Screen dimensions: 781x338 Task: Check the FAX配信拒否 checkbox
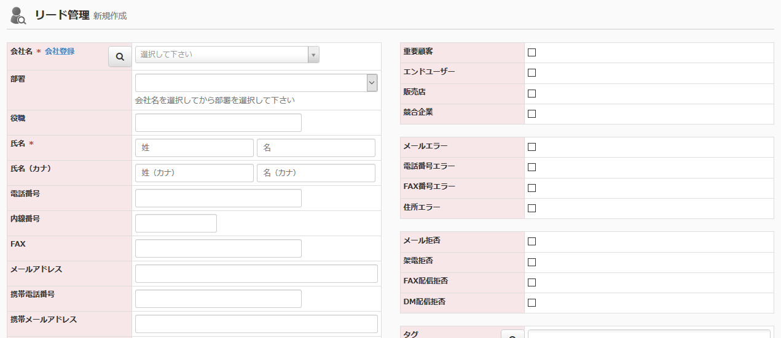[532, 283]
